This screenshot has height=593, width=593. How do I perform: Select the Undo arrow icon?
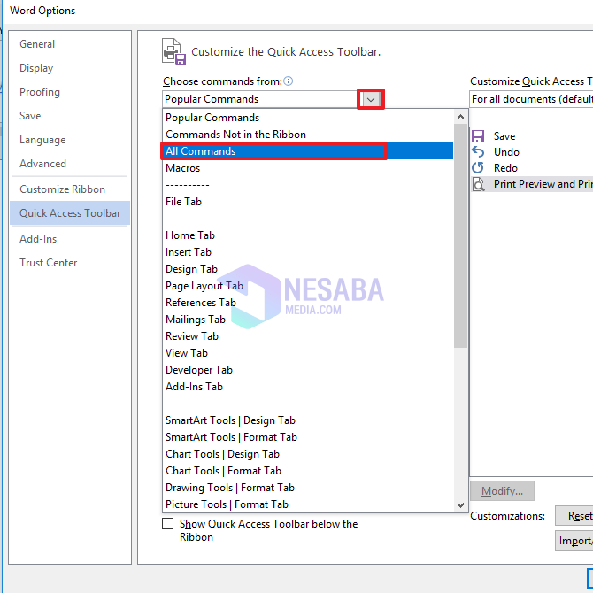click(x=478, y=152)
